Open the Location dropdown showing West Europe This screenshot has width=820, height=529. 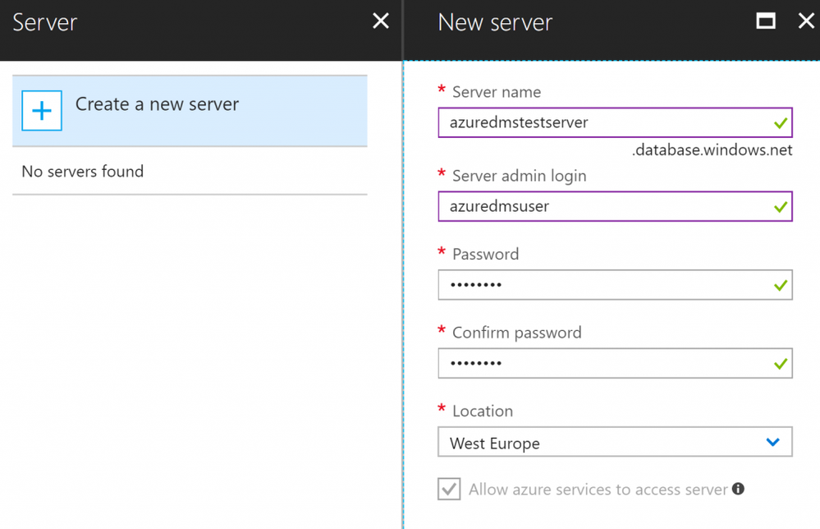615,442
